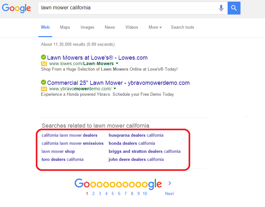265x207 pixels.
Task: Click related search california lawn mower emissions
Action: pyautogui.click(x=73, y=143)
